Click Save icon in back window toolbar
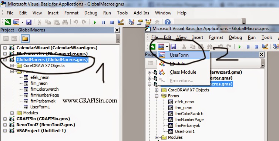The width and height of the screenshot is (279, 141). [28, 22]
